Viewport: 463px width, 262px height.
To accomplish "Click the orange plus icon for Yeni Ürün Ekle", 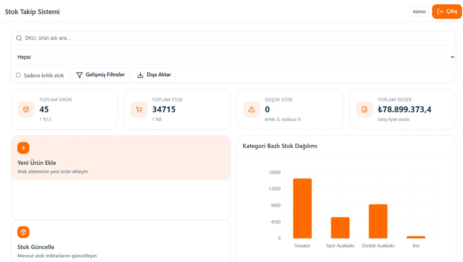I will pos(23,148).
